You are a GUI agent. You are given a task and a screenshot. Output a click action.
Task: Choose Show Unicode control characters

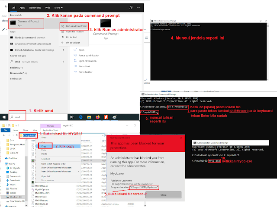(x=56, y=168)
